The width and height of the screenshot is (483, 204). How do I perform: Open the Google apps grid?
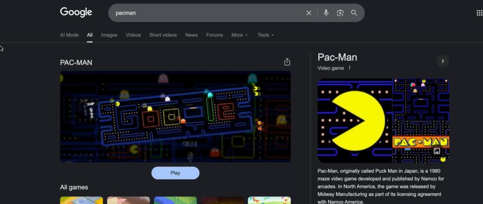(x=479, y=13)
